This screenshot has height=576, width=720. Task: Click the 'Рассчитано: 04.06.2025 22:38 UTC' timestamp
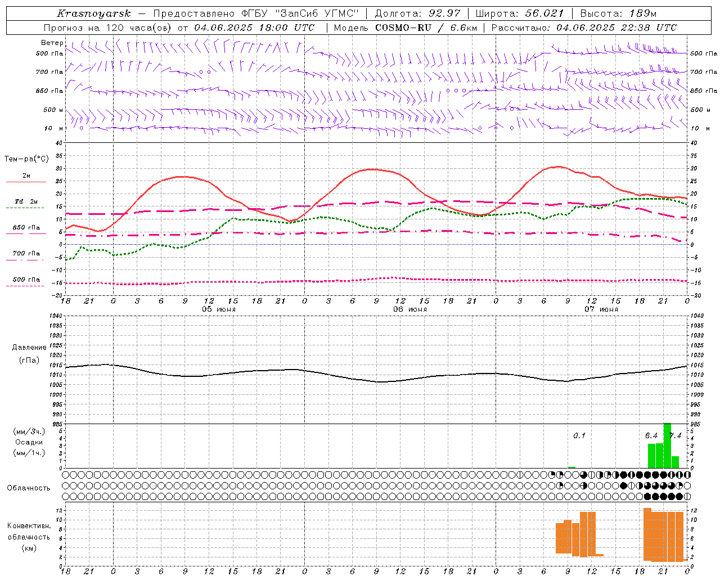pyautogui.click(x=584, y=28)
